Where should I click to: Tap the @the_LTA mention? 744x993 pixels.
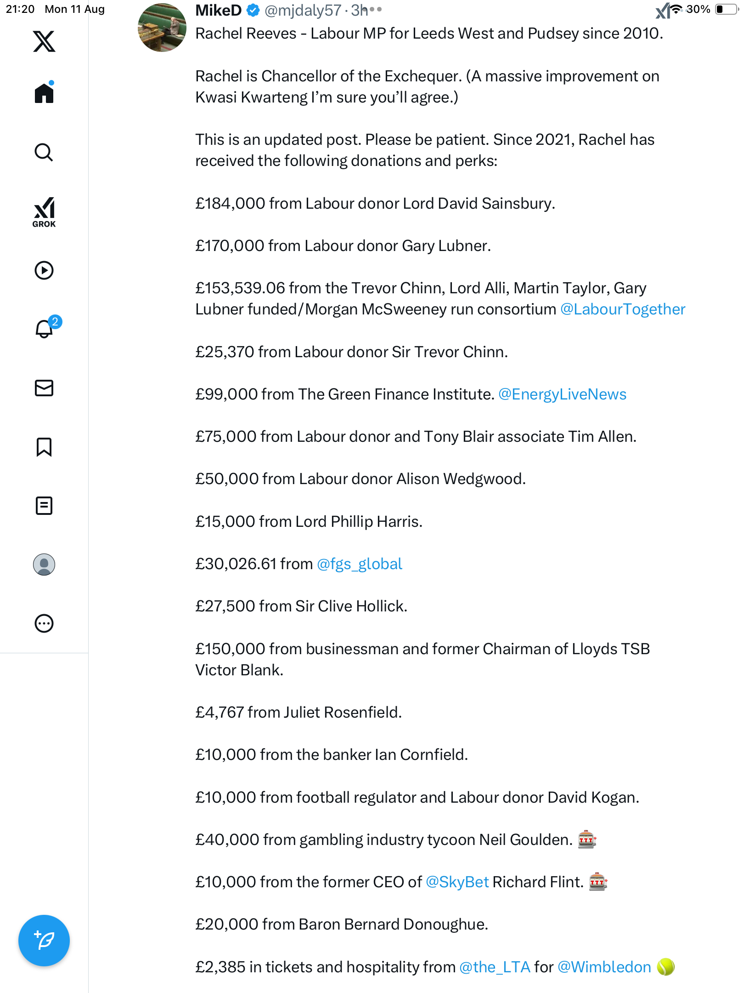[x=495, y=967]
